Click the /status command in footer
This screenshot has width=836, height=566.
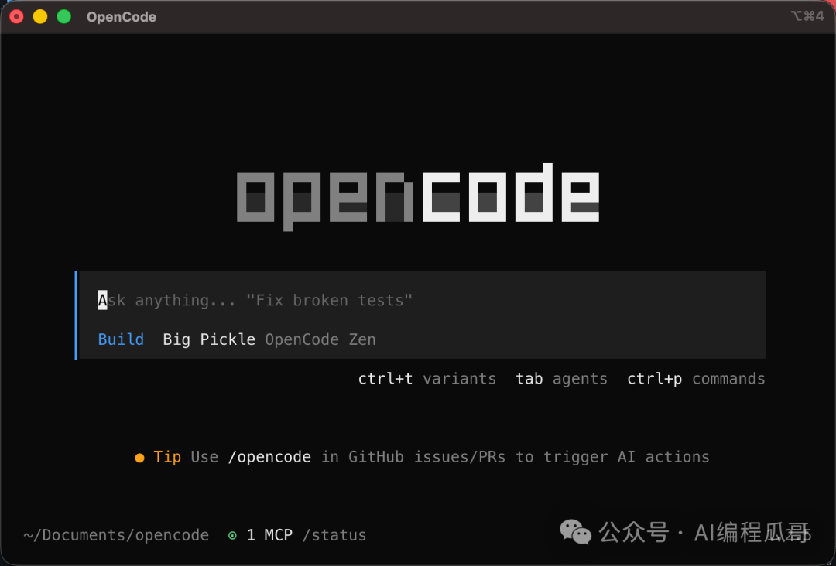pos(334,535)
